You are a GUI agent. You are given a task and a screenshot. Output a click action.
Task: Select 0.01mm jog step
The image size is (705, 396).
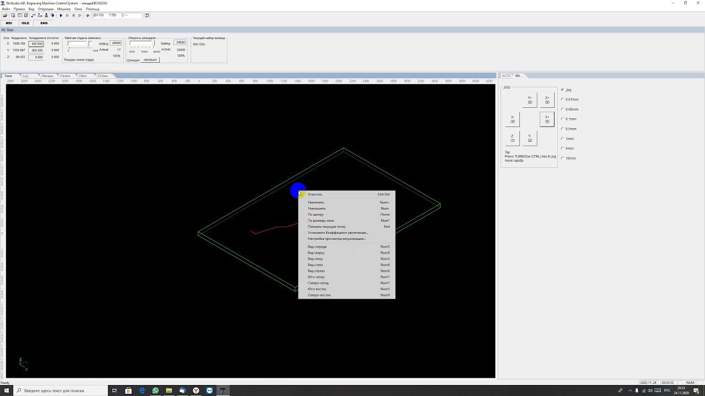click(x=570, y=100)
